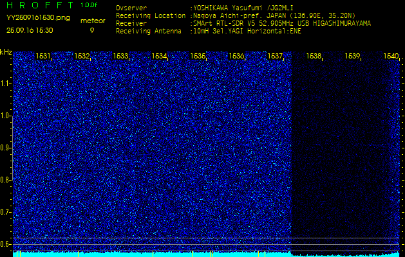This screenshot has height=257, width=405.
Task: Select the version label "1.0.0f"
Action: coord(89,5)
